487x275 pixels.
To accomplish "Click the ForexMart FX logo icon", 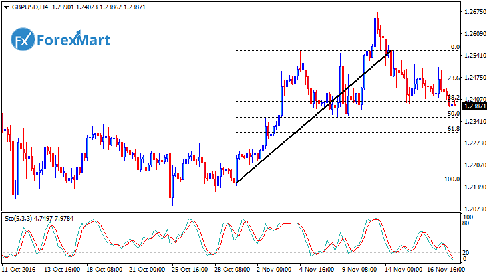I will [x=23, y=39].
